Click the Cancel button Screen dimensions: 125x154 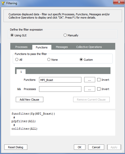pos(96,147)
